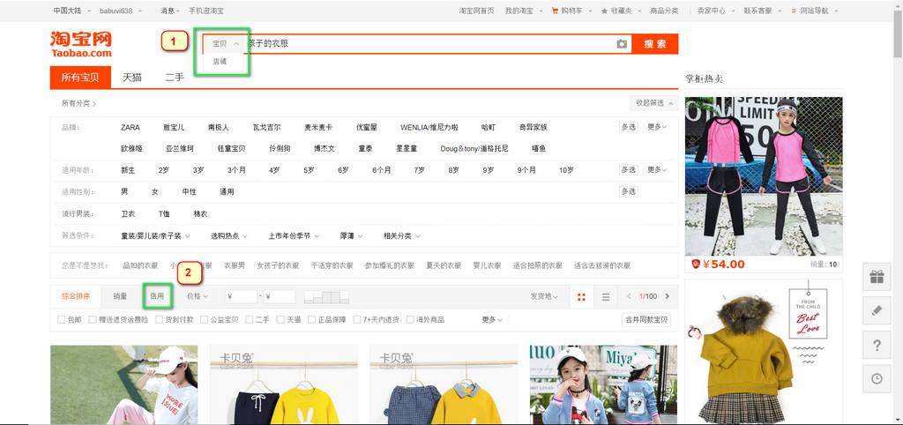Click the clock history sidebar icon
Viewport: 903px width, 425px height.
tap(877, 378)
